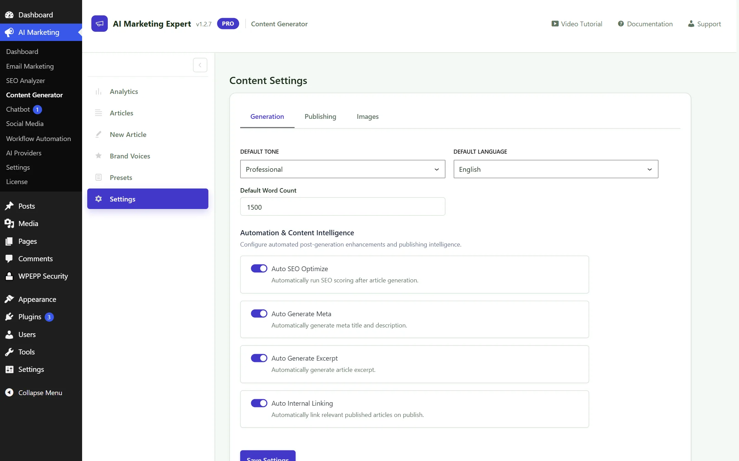This screenshot has height=461, width=739.
Task: Open the Support link
Action: (x=704, y=24)
